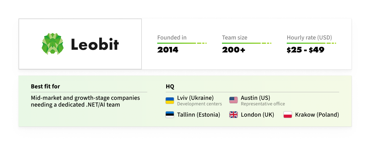370x145 pixels.
Task: Click the Estonia flag icon
Action: (170, 115)
